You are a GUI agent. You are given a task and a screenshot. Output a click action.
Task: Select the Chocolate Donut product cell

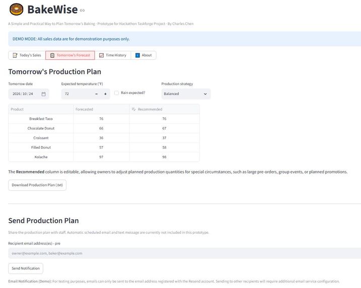pos(41,128)
